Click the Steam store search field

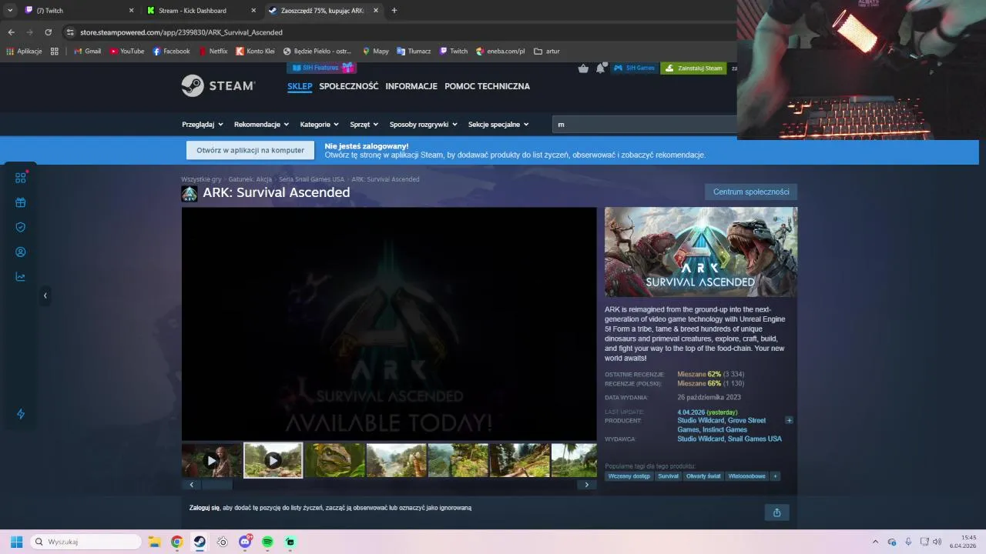pyautogui.click(x=644, y=124)
